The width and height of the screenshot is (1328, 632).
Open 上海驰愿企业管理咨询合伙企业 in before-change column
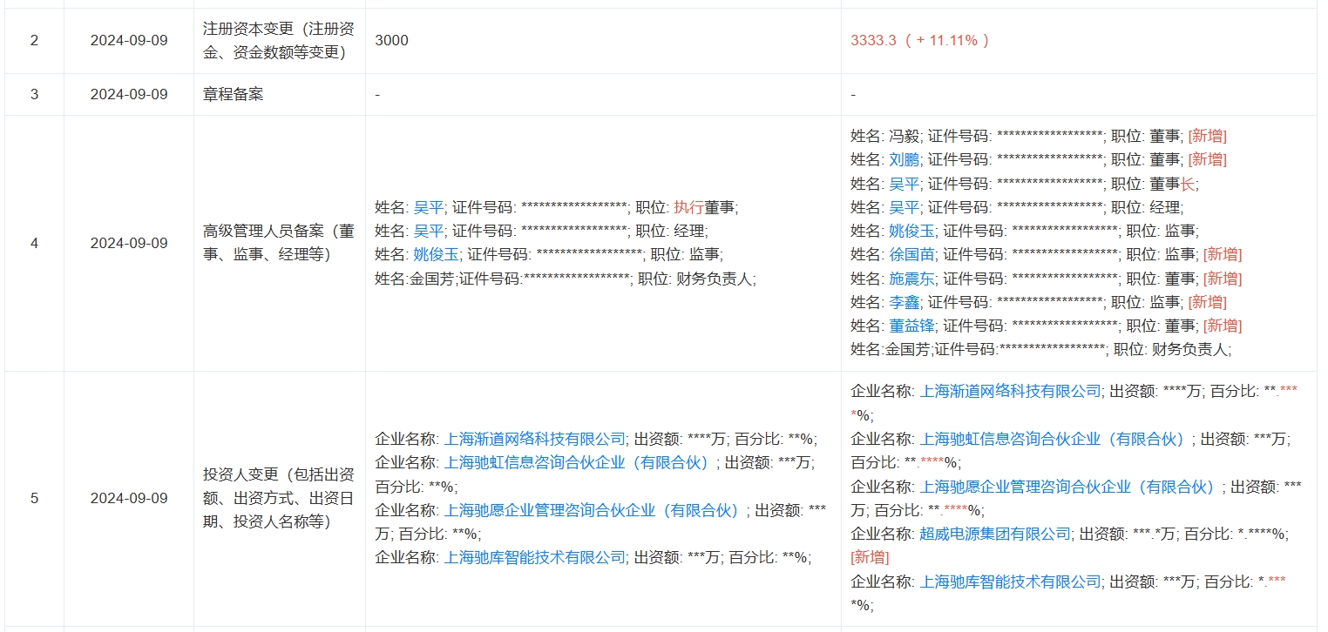click(x=597, y=510)
